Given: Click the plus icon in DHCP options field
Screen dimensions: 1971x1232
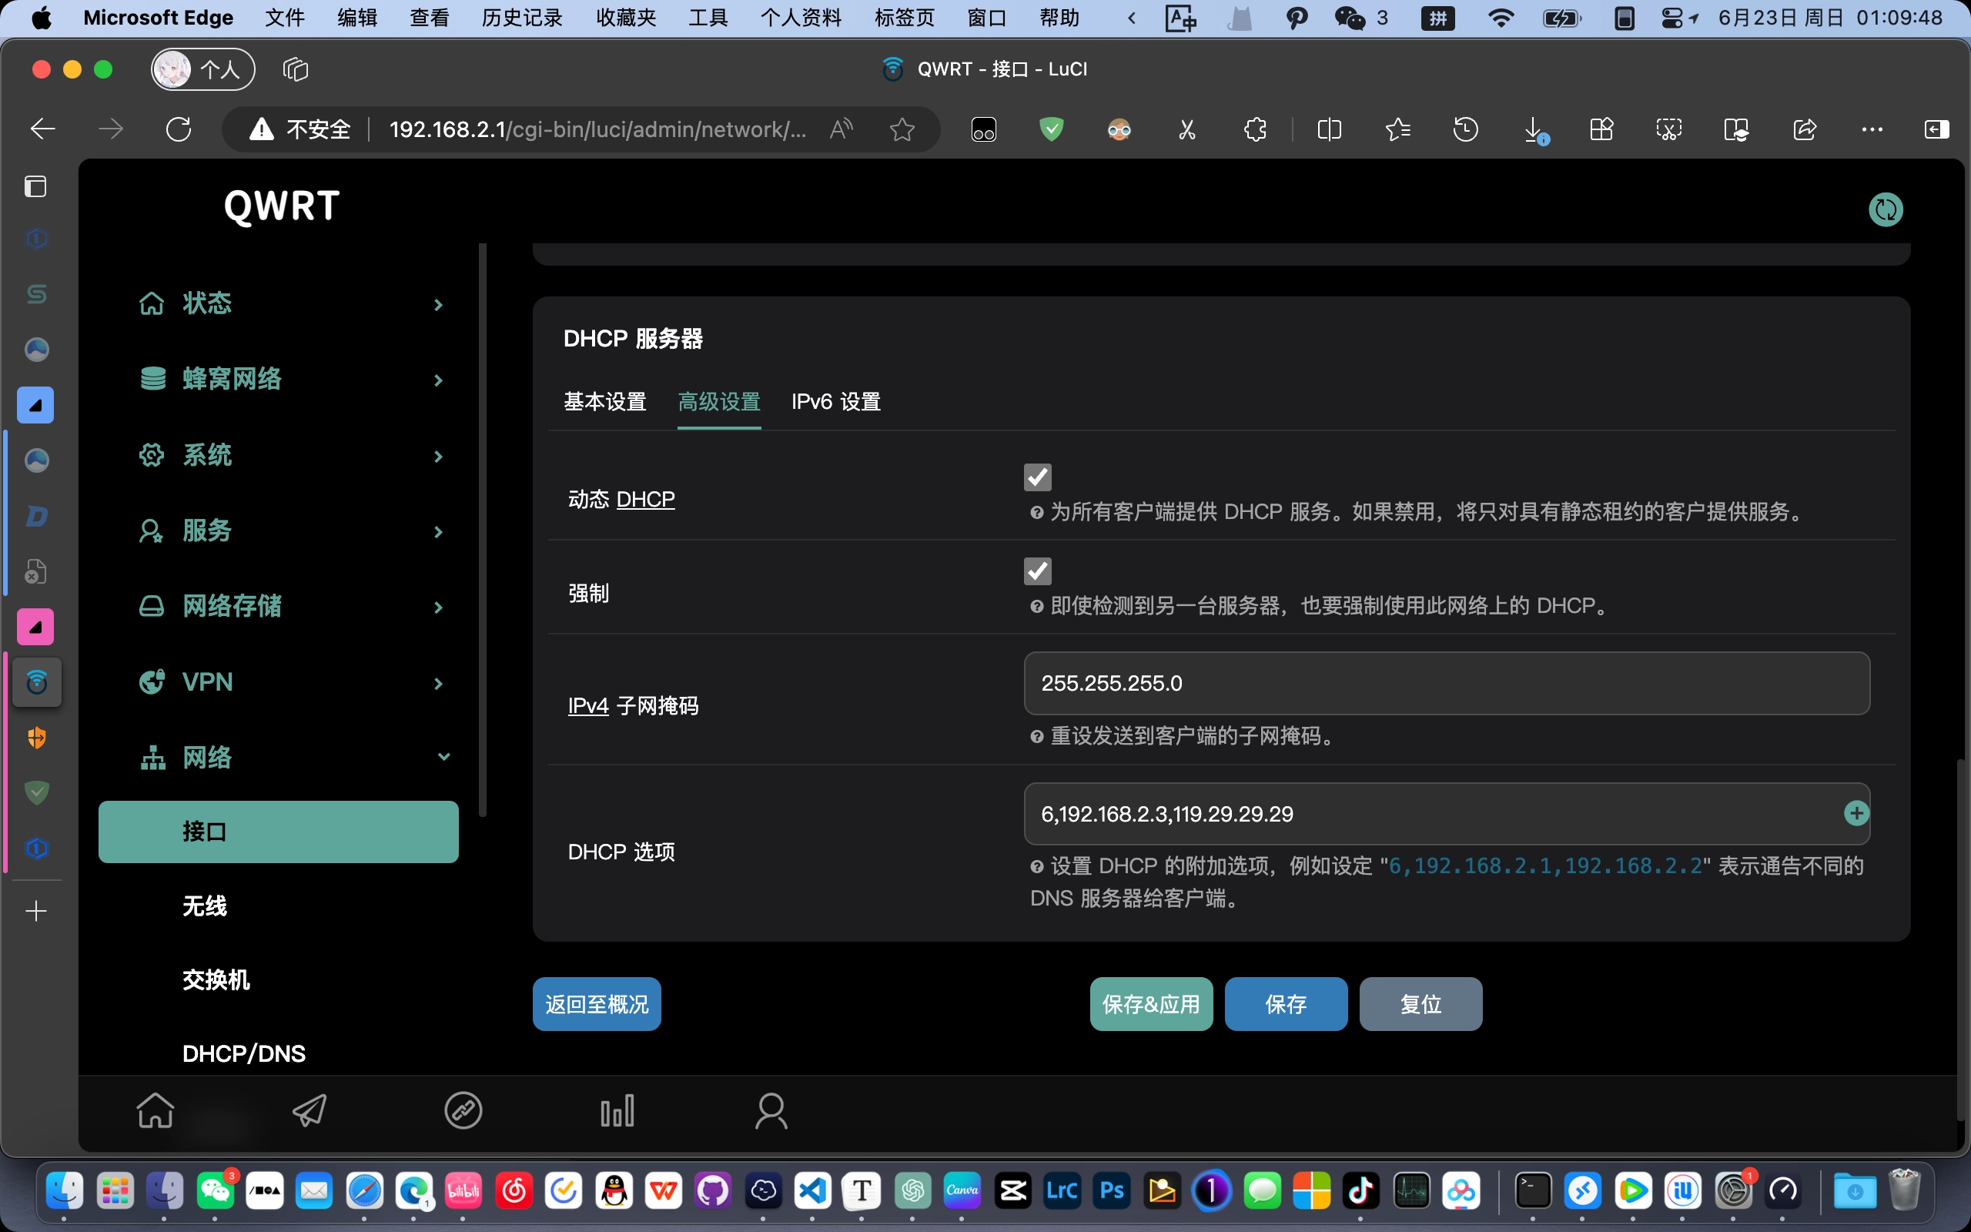Looking at the screenshot, I should (x=1856, y=812).
